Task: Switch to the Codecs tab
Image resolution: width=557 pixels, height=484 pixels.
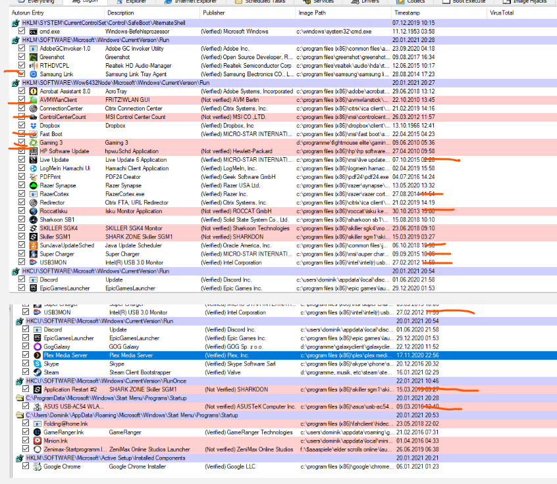Action: coord(411,1)
